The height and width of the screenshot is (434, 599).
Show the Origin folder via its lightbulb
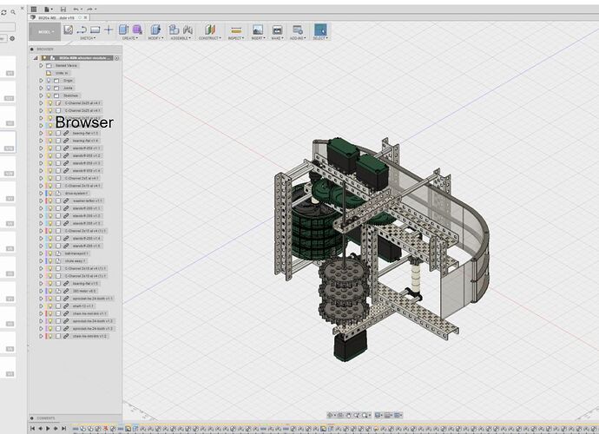(x=49, y=81)
